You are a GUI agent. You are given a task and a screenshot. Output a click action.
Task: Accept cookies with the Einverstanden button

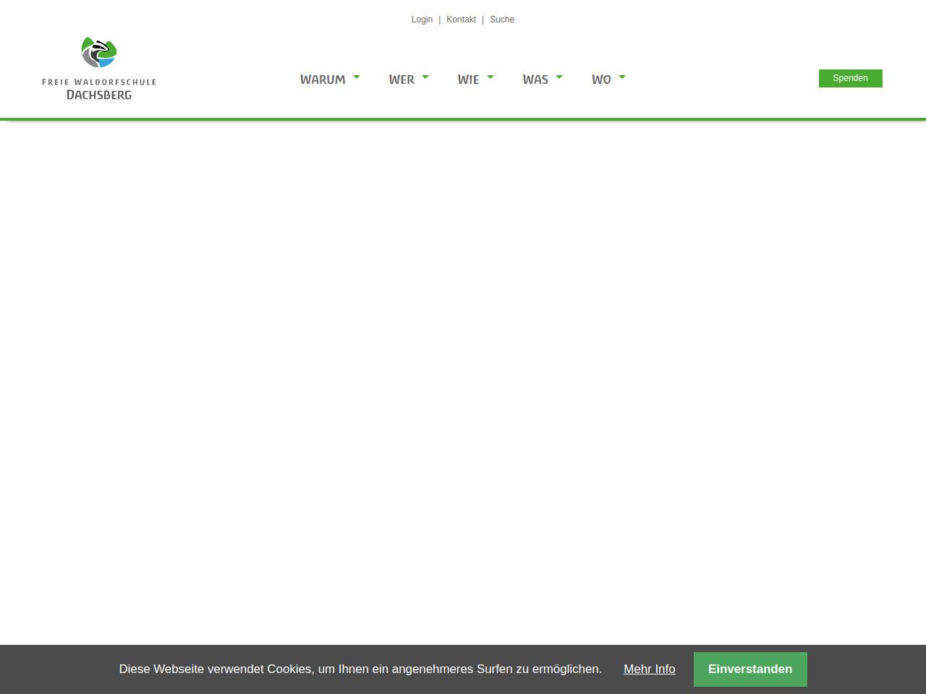750,669
